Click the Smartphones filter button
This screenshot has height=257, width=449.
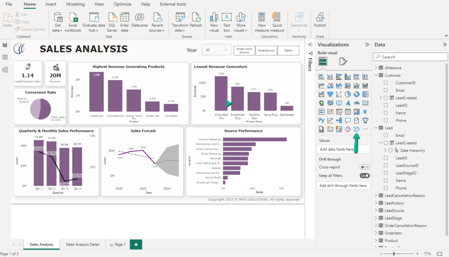point(267,50)
